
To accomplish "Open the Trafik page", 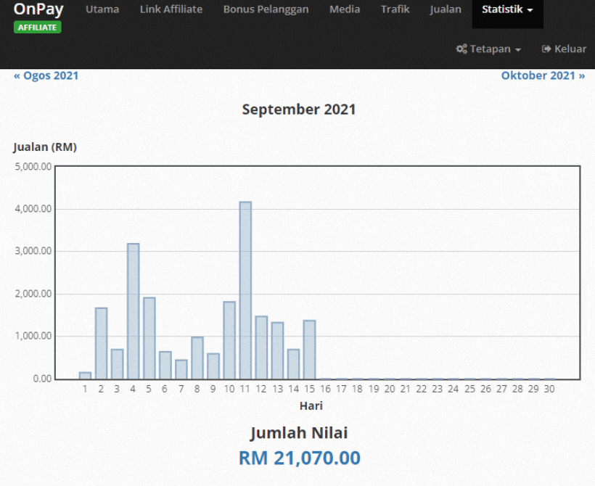I will (395, 9).
